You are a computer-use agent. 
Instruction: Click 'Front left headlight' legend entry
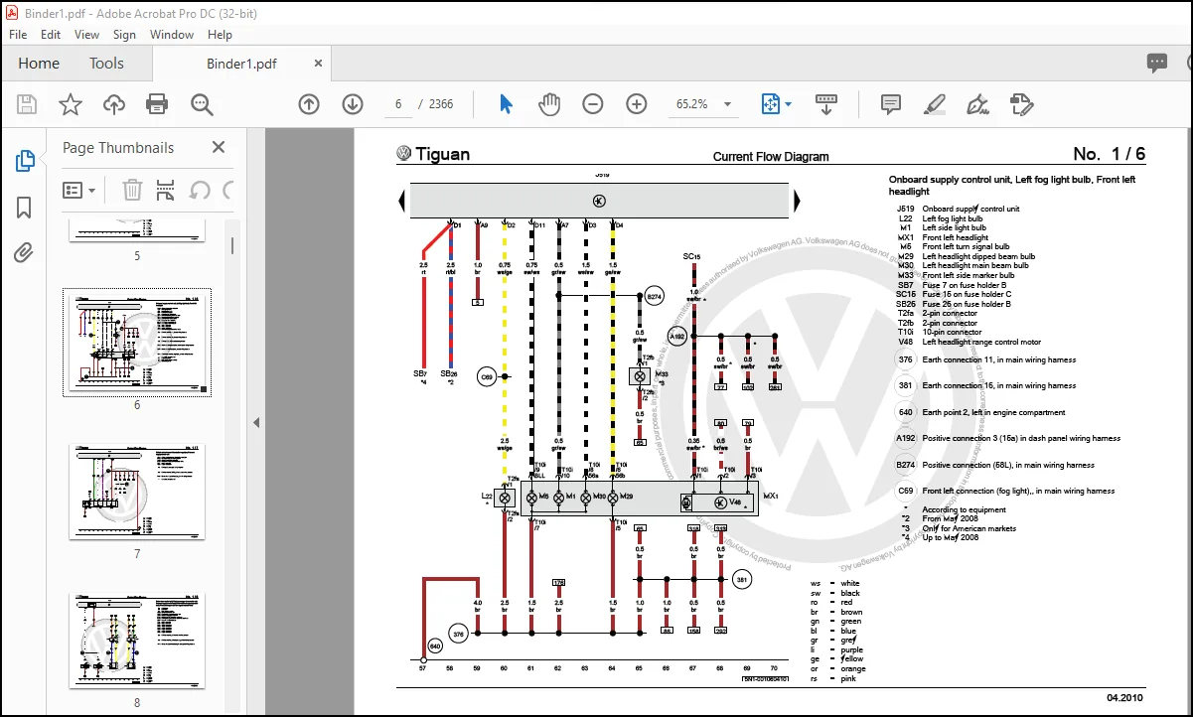coord(956,237)
